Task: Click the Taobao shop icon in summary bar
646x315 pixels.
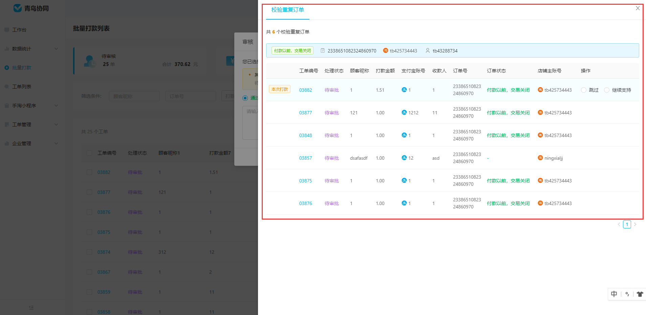Action: [x=385, y=50]
